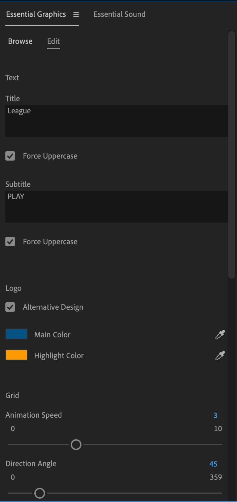Switch to the Essential Sound tab

pyautogui.click(x=120, y=14)
